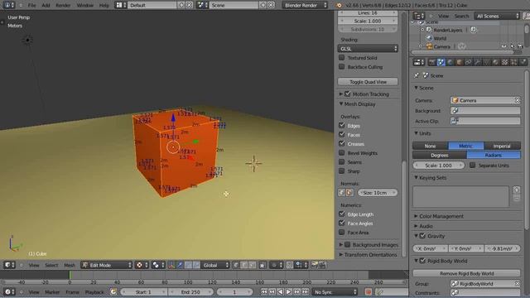This screenshot has width=530, height=298.
Task: Check the Backface Culling checkbox
Action: [342, 66]
